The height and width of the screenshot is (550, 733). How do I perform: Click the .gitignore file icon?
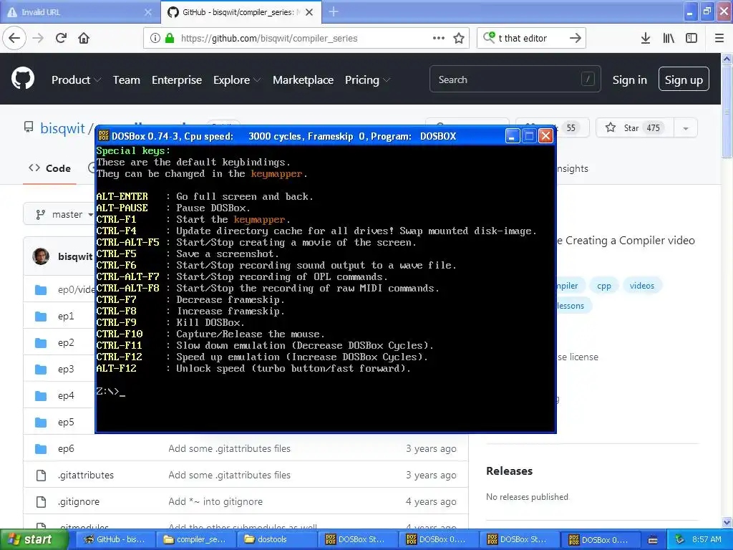41,502
